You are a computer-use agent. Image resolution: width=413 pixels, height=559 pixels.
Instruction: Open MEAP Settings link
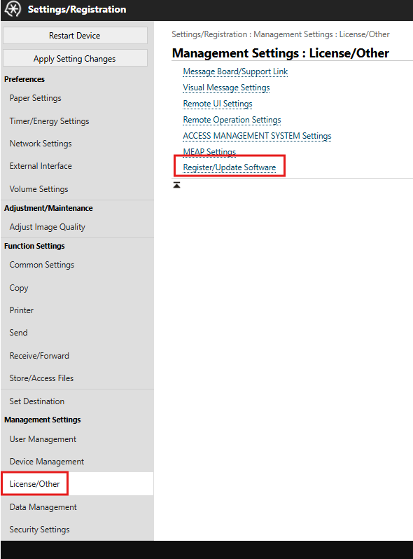209,151
